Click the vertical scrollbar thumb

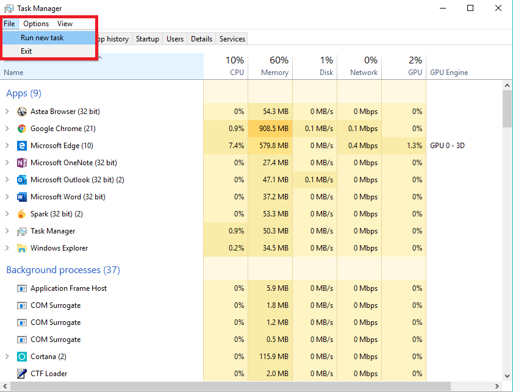point(507,109)
